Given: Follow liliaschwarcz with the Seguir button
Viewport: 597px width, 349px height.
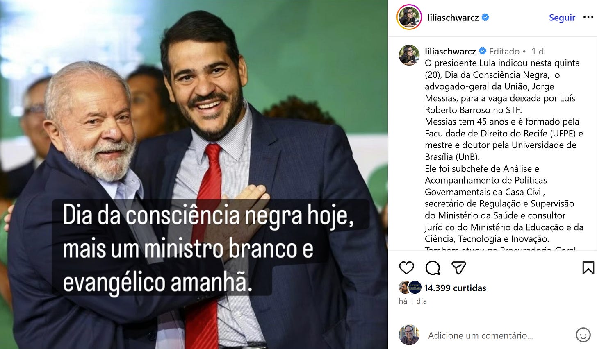Looking at the screenshot, I should pyautogui.click(x=562, y=18).
